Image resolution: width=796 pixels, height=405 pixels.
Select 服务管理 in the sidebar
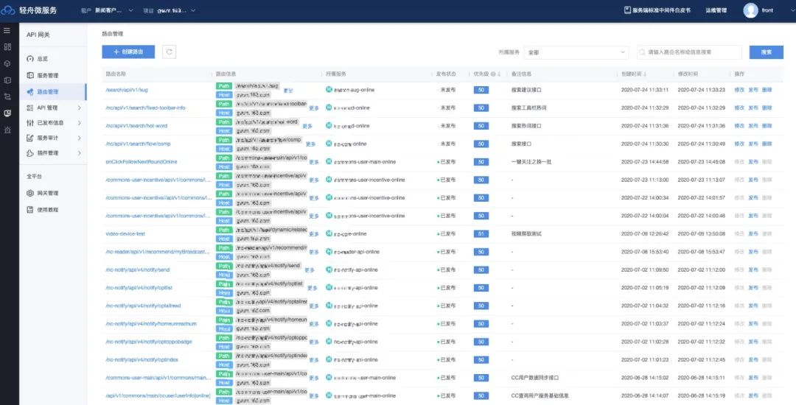click(x=47, y=75)
